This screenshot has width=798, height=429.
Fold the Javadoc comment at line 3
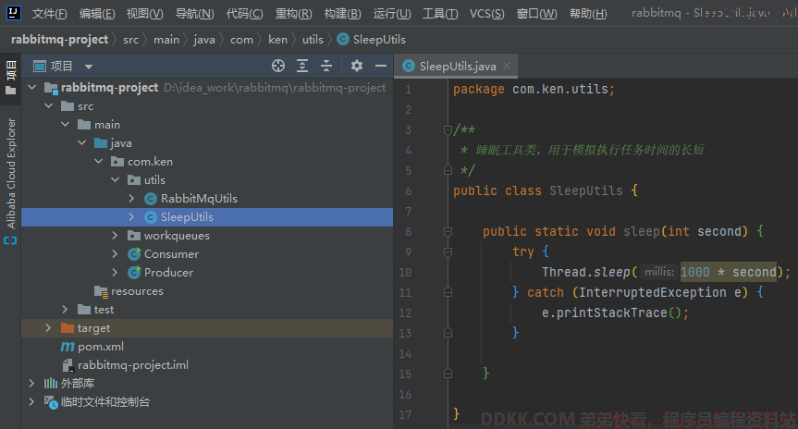(x=448, y=129)
